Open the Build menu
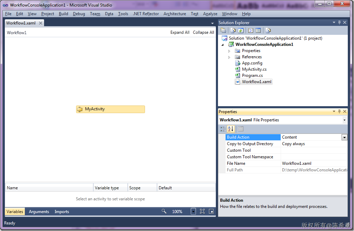This screenshot has height=231, width=354. tap(63, 14)
